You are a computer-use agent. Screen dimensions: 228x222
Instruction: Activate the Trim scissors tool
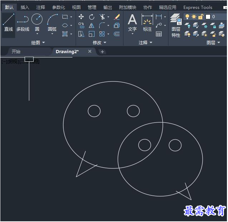click(102, 17)
